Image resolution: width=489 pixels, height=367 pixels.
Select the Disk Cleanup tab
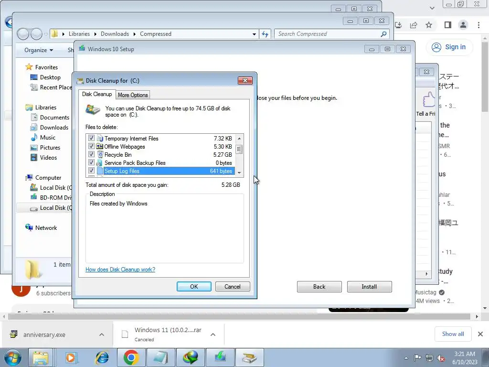[97, 94]
